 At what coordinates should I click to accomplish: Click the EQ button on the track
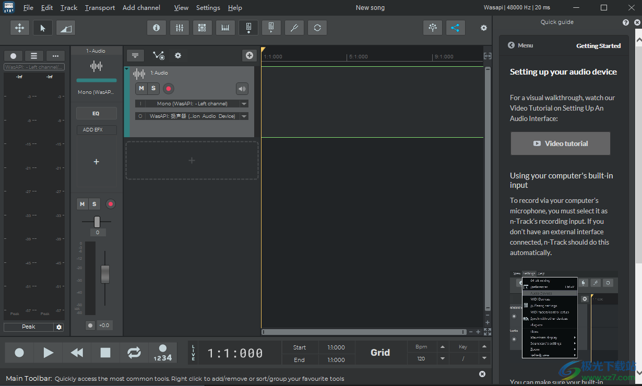pos(96,113)
